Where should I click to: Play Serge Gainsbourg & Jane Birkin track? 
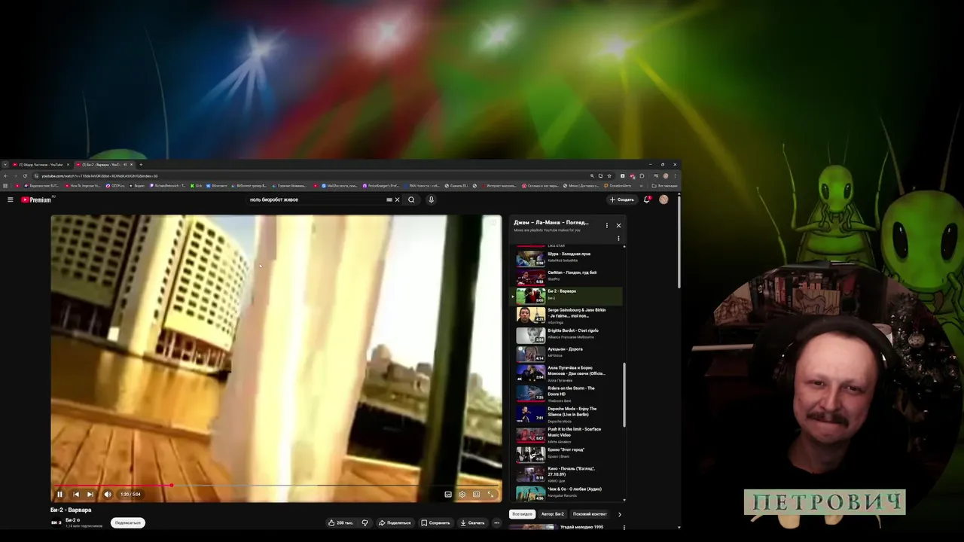[569, 315]
